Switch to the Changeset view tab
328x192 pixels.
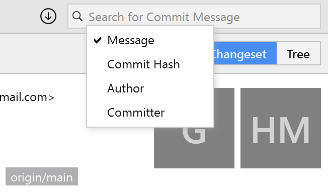(245, 53)
